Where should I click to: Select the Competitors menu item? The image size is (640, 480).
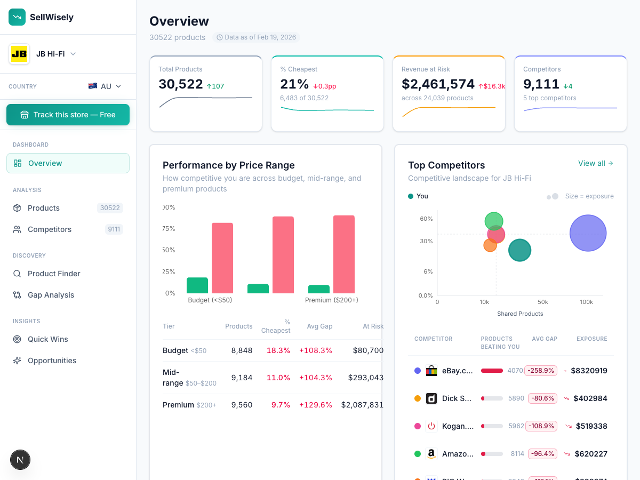tap(49, 229)
